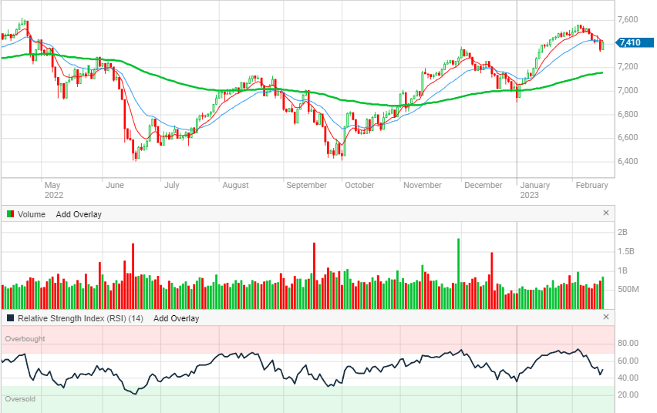Click the Oversold zone label
The height and width of the screenshot is (413, 657).
click(x=20, y=399)
